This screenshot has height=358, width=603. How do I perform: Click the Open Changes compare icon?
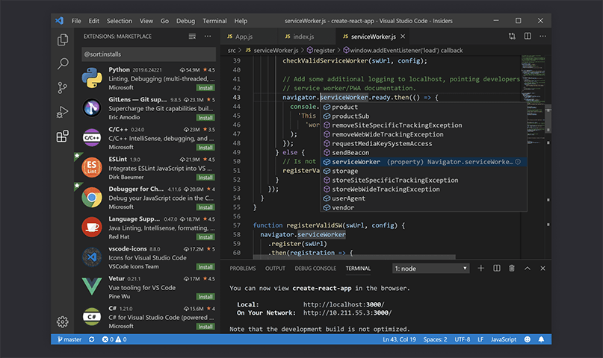(512, 36)
